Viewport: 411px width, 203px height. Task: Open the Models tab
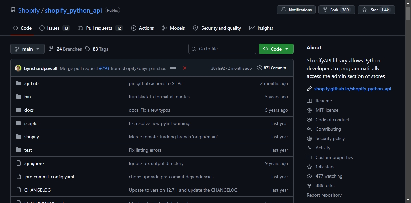(173, 28)
